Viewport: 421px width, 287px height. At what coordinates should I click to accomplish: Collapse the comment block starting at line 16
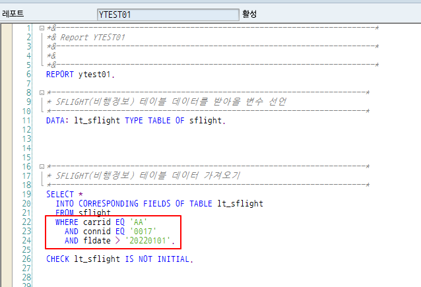(x=42, y=166)
